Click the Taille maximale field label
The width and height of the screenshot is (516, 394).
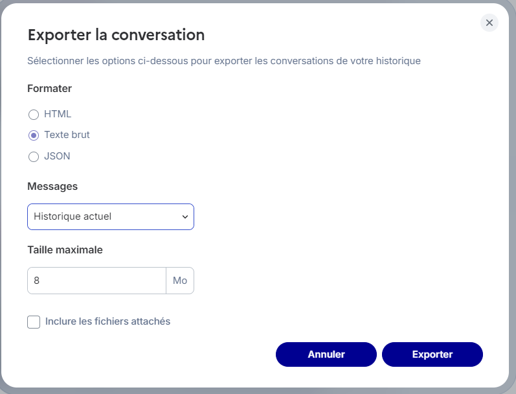click(x=65, y=249)
